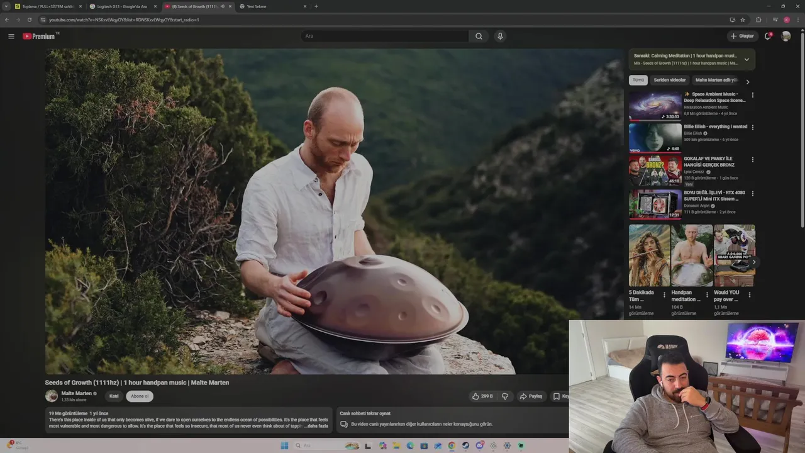This screenshot has width=805, height=453.
Task: Click the main handpan video player
Action: click(333, 211)
